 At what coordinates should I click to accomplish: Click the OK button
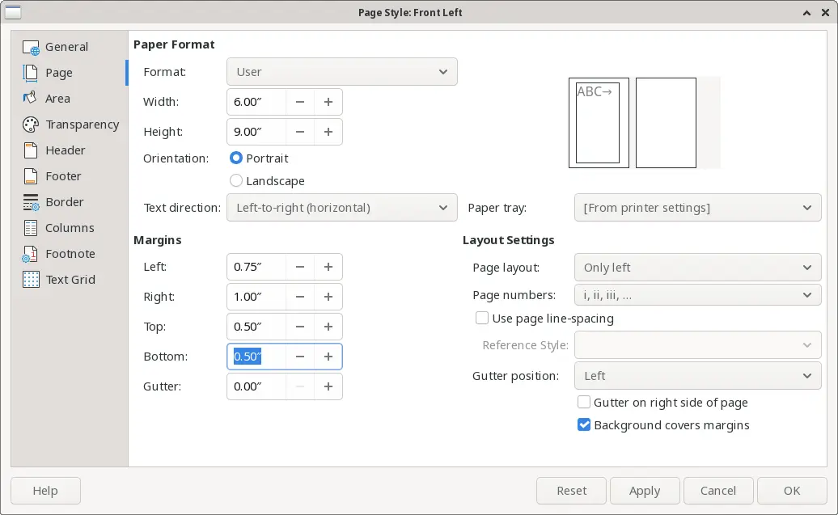pyautogui.click(x=792, y=491)
